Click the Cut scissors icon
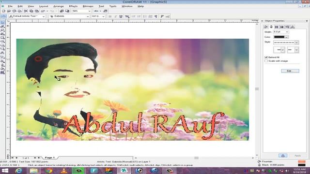Screen dimensions: 310x174 pyautogui.click(x=26, y=11)
